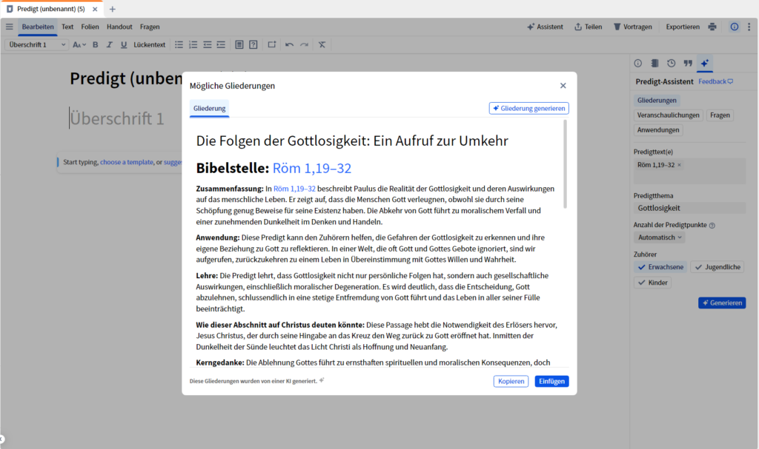Insert a bulleted list
759x449 pixels.
[179, 44]
